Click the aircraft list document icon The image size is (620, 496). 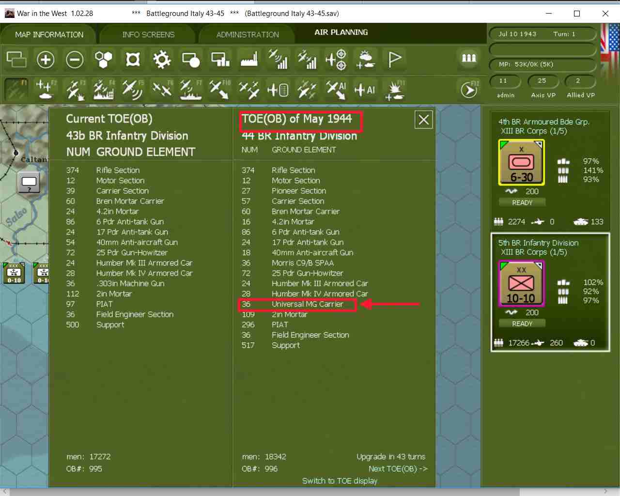(x=278, y=90)
